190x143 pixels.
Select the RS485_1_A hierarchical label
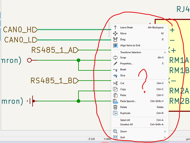click(x=55, y=50)
